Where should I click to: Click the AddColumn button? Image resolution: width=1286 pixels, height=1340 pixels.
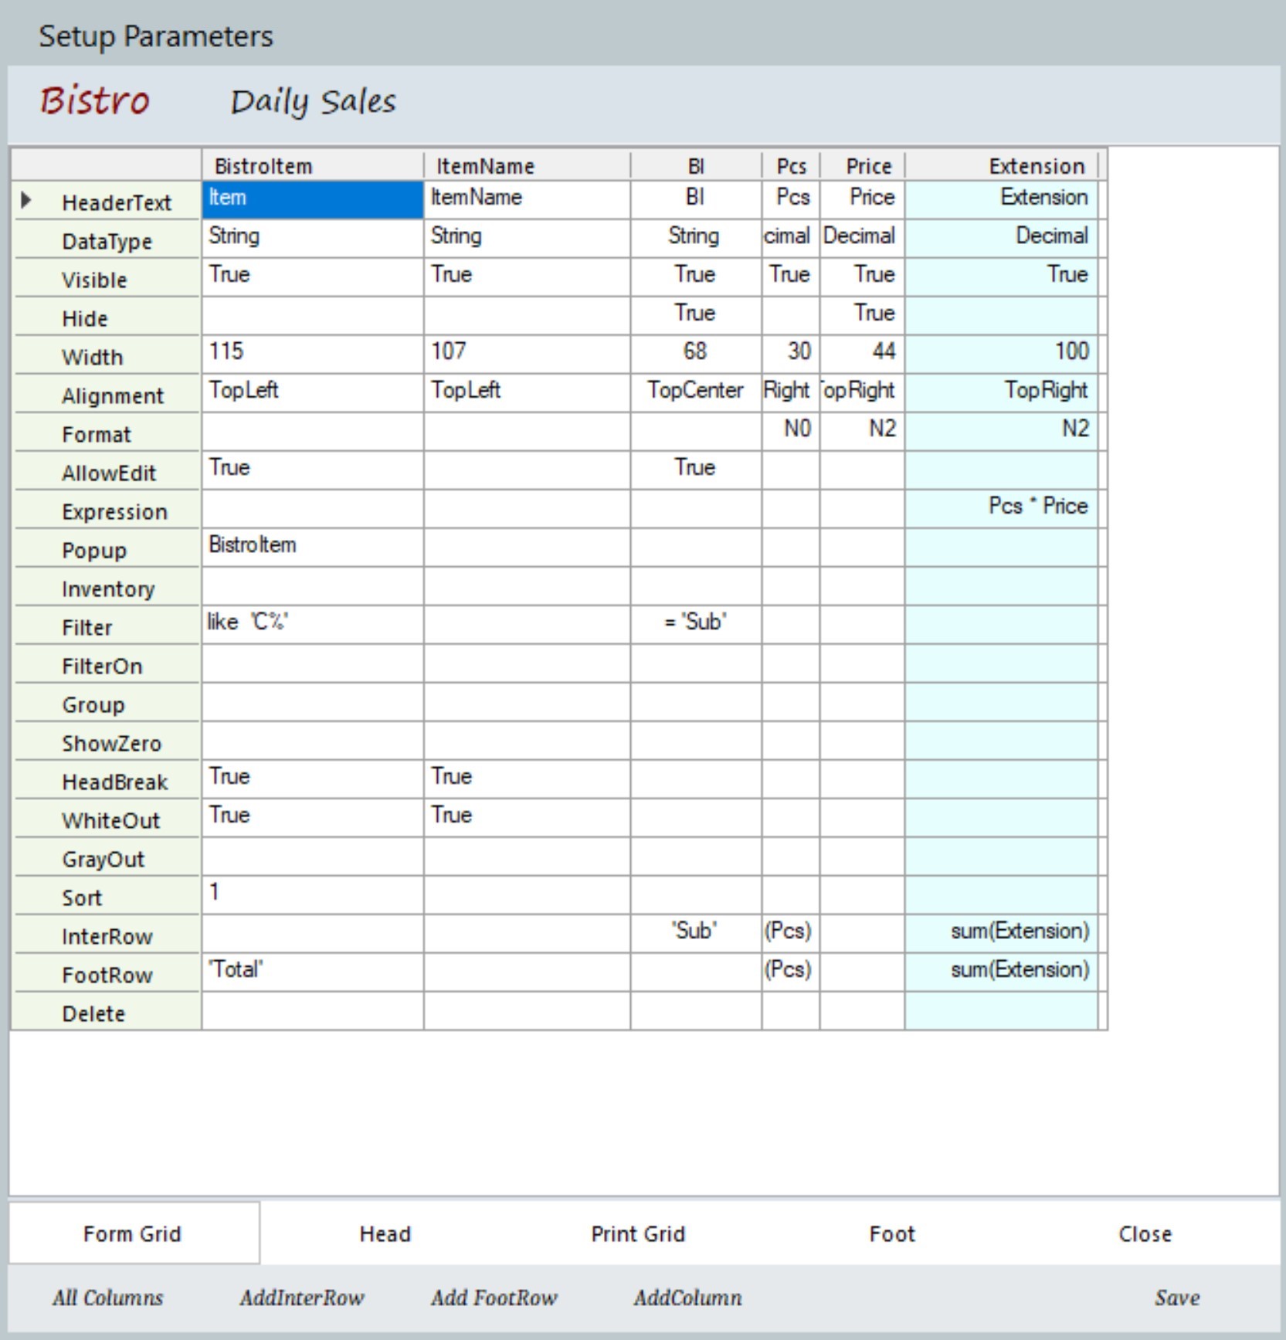pyautogui.click(x=687, y=1298)
